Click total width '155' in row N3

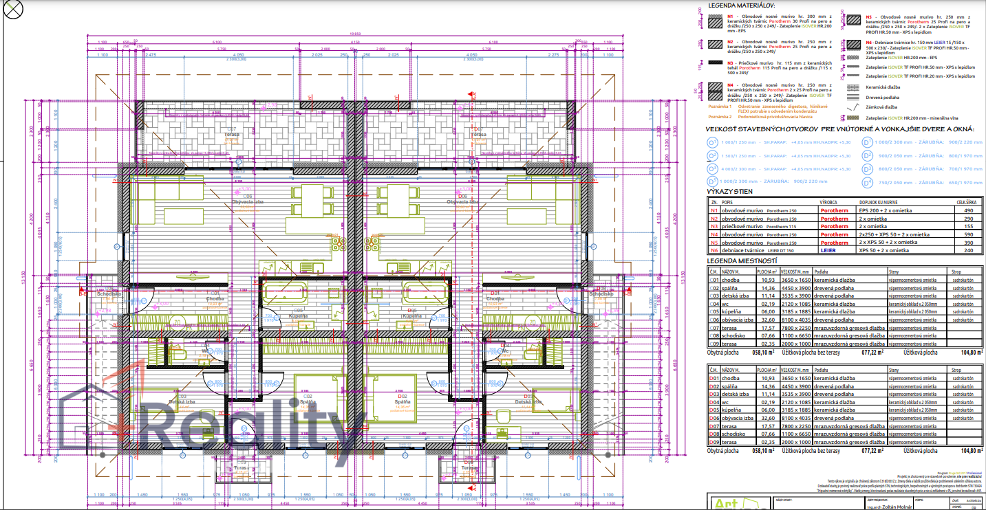pos(969,226)
